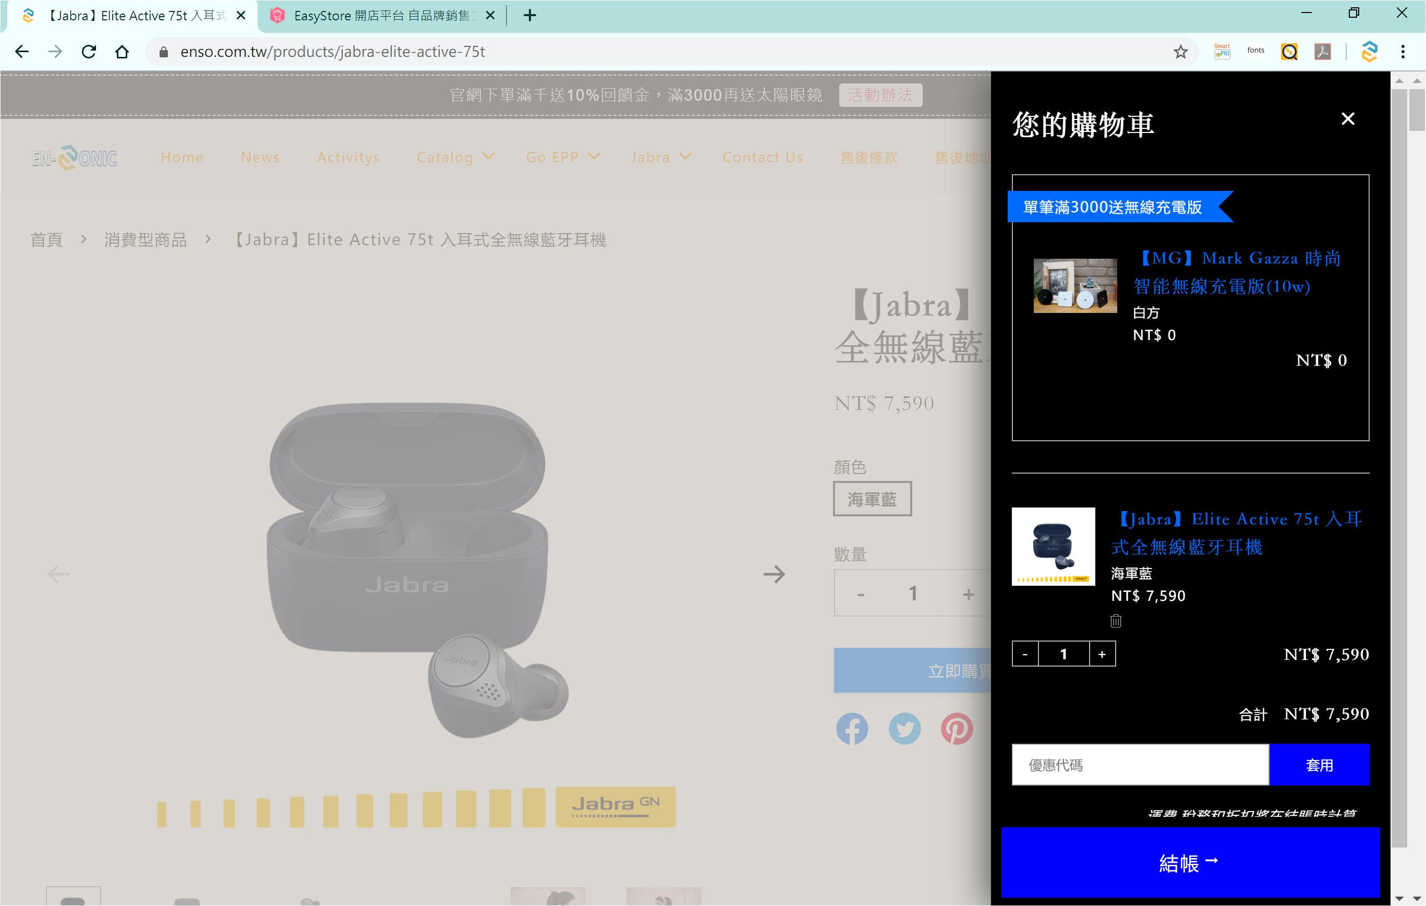Click the PDF extension icon
Screen dimensions: 1426x906
click(x=1322, y=52)
